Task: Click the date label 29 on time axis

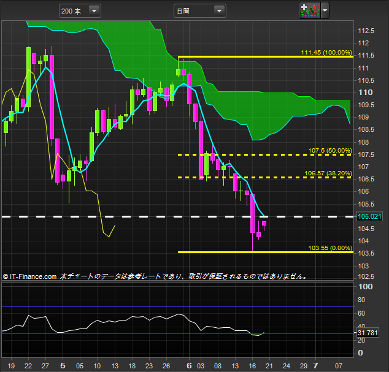Action: click(304, 366)
